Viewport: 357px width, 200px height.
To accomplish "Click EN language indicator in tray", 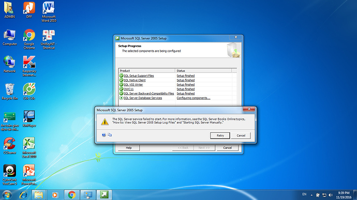I will coord(304,194).
